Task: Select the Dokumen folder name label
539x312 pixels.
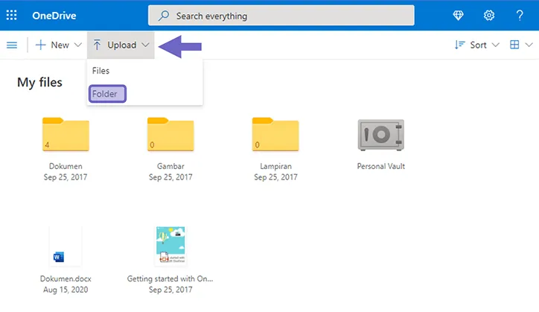Action: point(66,166)
